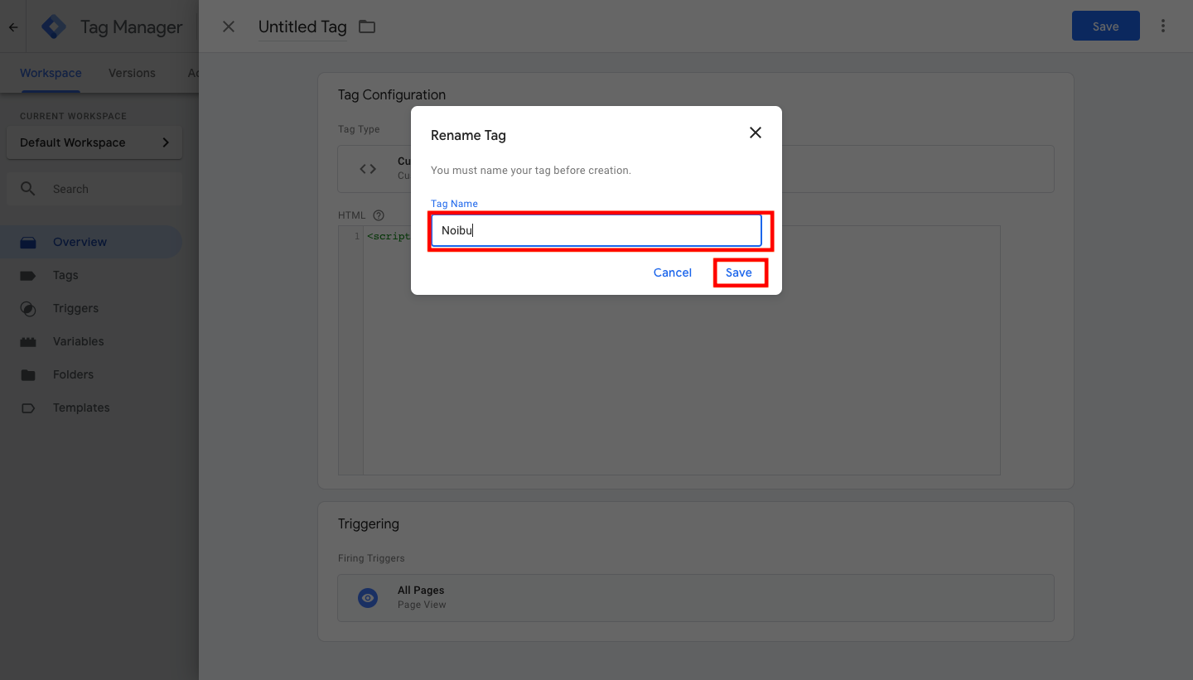The height and width of the screenshot is (680, 1193).
Task: Click Save in the Rename Tag dialog
Action: point(739,272)
